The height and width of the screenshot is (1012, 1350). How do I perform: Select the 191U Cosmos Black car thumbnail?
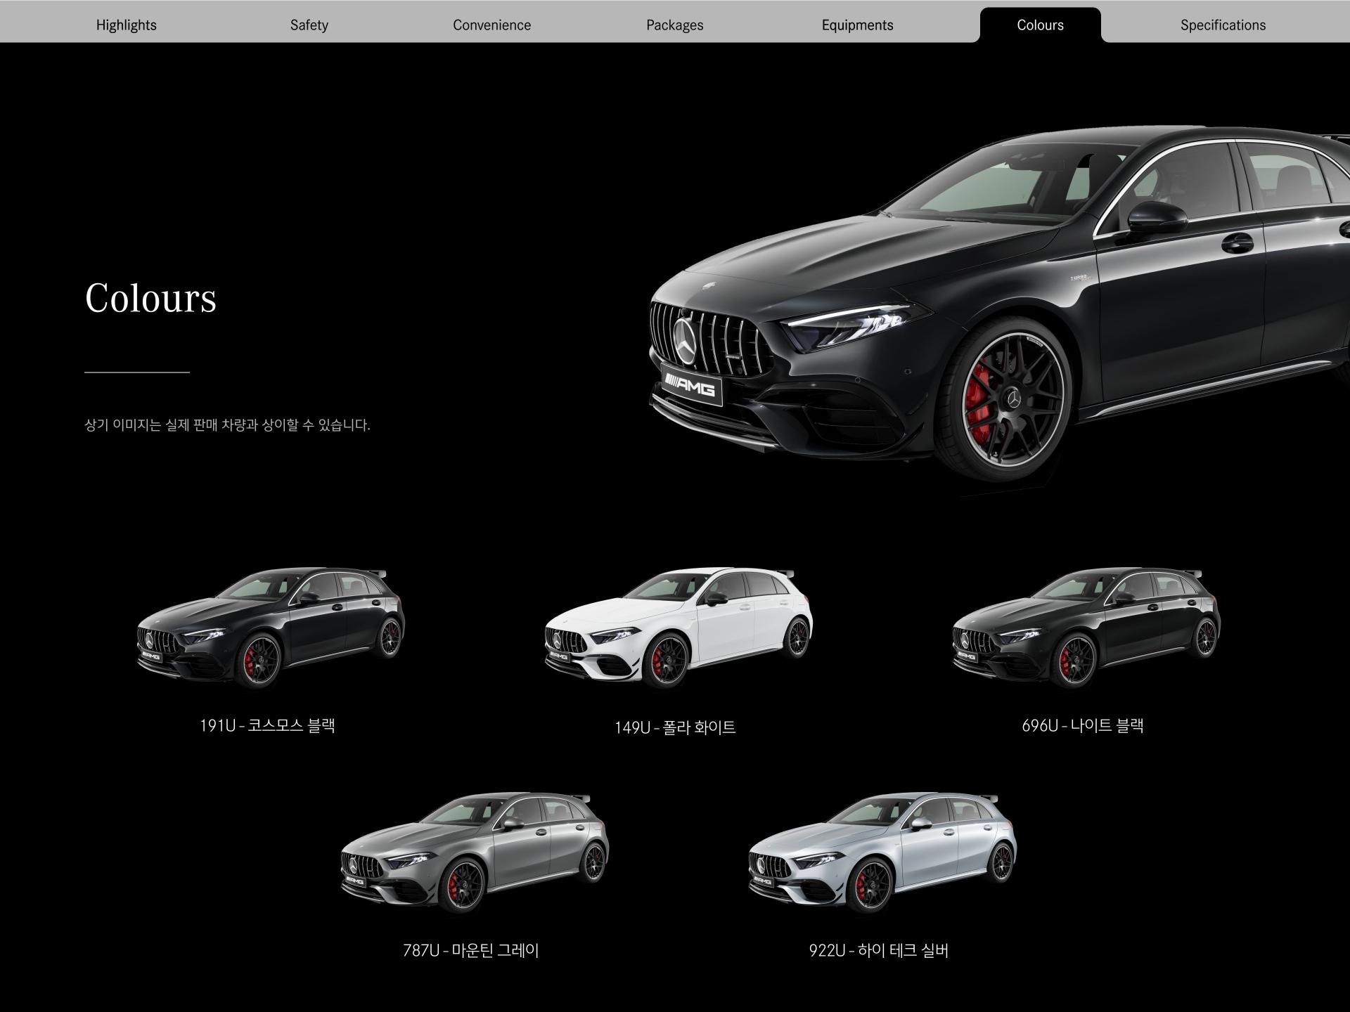point(271,628)
